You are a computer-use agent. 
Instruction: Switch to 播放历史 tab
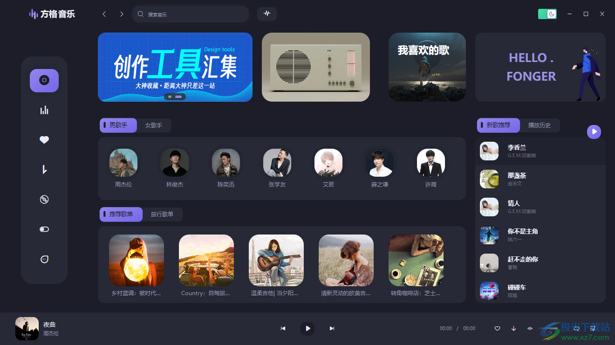(540, 125)
